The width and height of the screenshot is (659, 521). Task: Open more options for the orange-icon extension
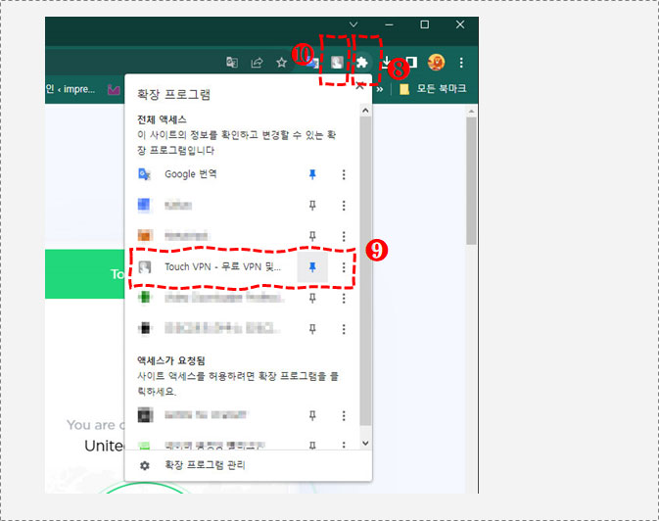(x=344, y=236)
